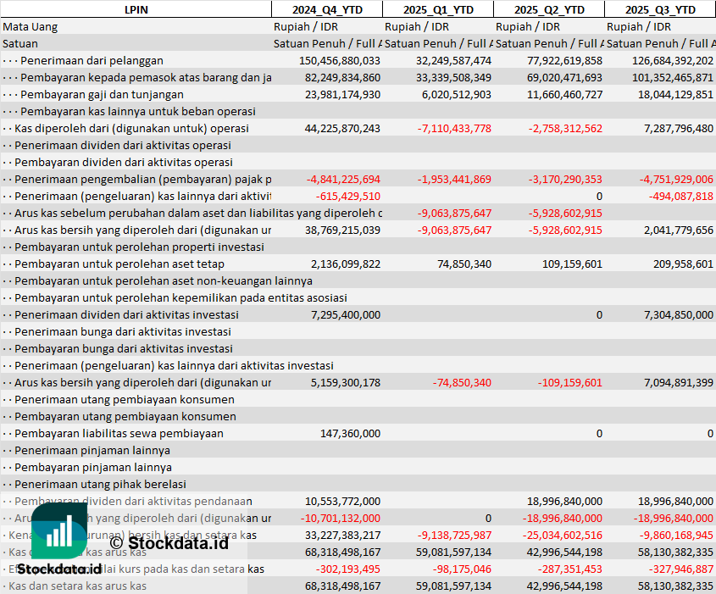Click value 2,136,099,822
The width and height of the screenshot is (716, 594).
click(x=346, y=264)
